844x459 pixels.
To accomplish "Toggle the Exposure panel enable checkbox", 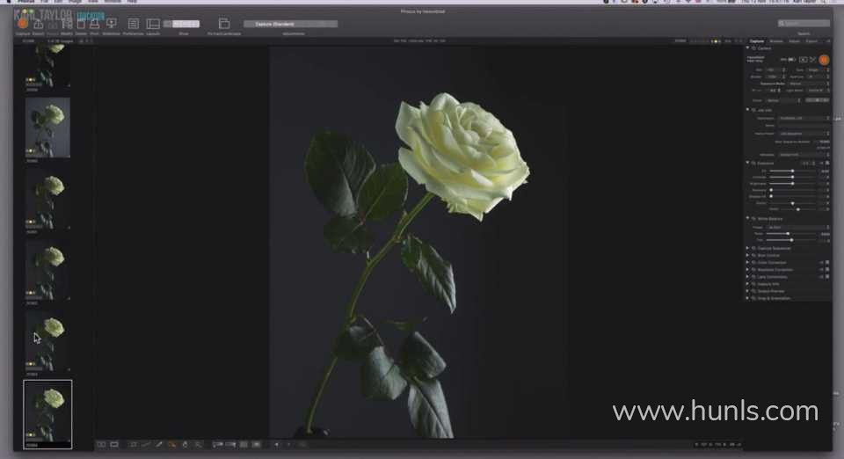I will point(827,163).
